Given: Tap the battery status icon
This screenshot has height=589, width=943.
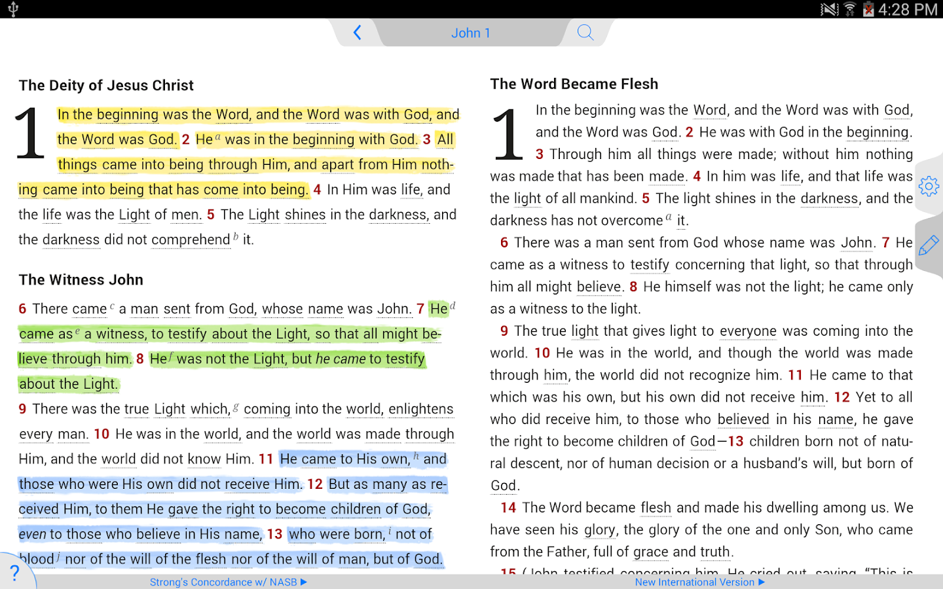Looking at the screenshot, I should [x=868, y=9].
